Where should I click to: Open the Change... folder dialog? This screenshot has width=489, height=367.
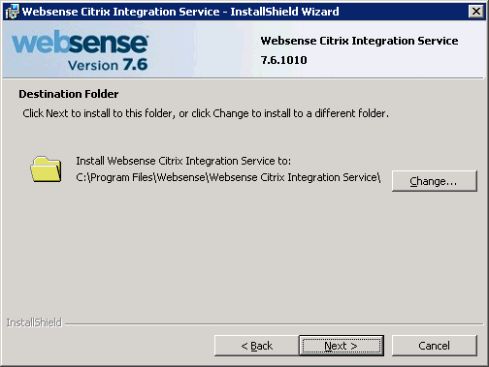click(434, 181)
